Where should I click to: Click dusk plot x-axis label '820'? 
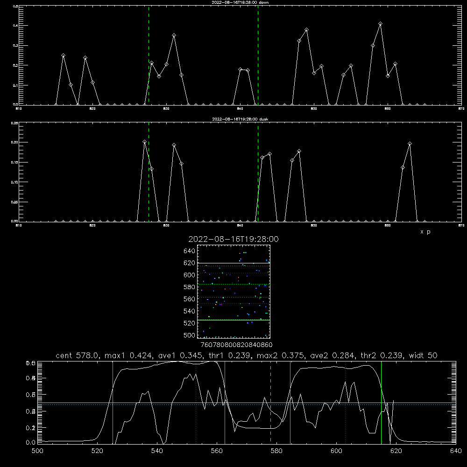click(x=92, y=226)
